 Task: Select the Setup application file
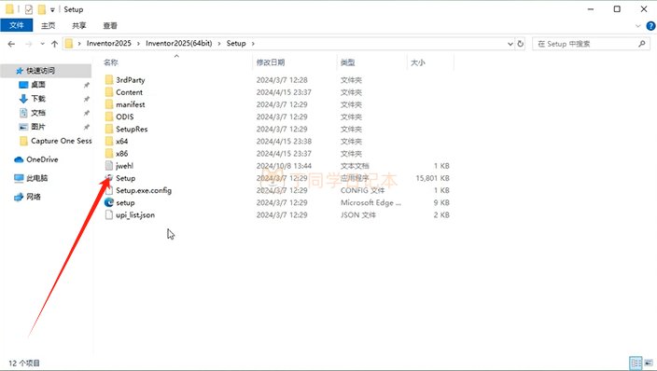[x=125, y=178]
